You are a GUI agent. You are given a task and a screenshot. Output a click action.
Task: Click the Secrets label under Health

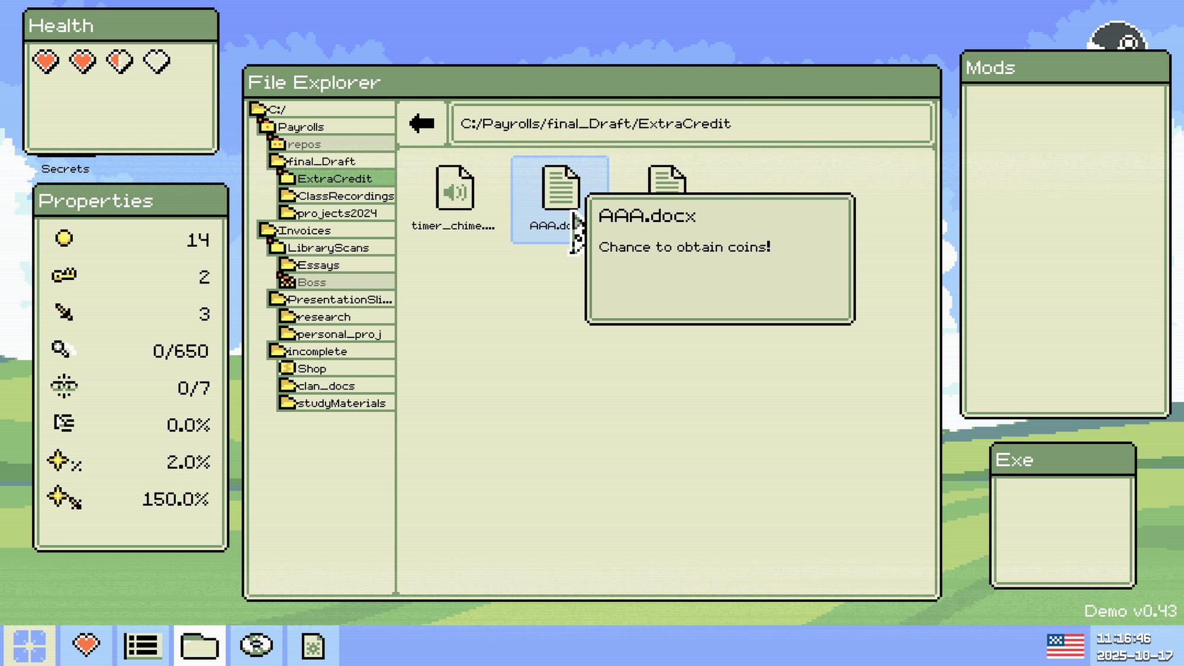(x=65, y=169)
